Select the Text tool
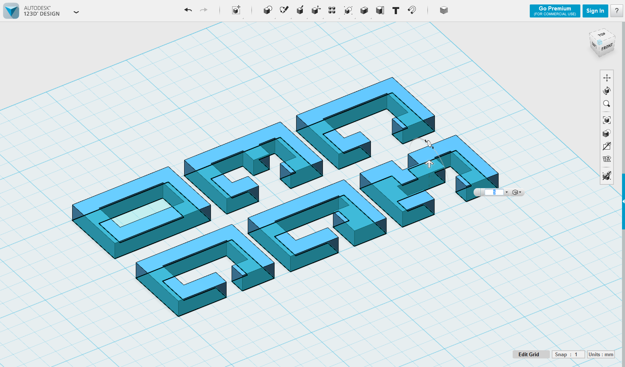 tap(396, 10)
